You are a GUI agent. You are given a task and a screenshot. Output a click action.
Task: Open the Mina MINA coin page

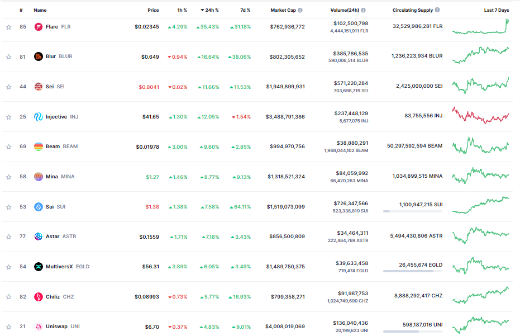(x=60, y=177)
